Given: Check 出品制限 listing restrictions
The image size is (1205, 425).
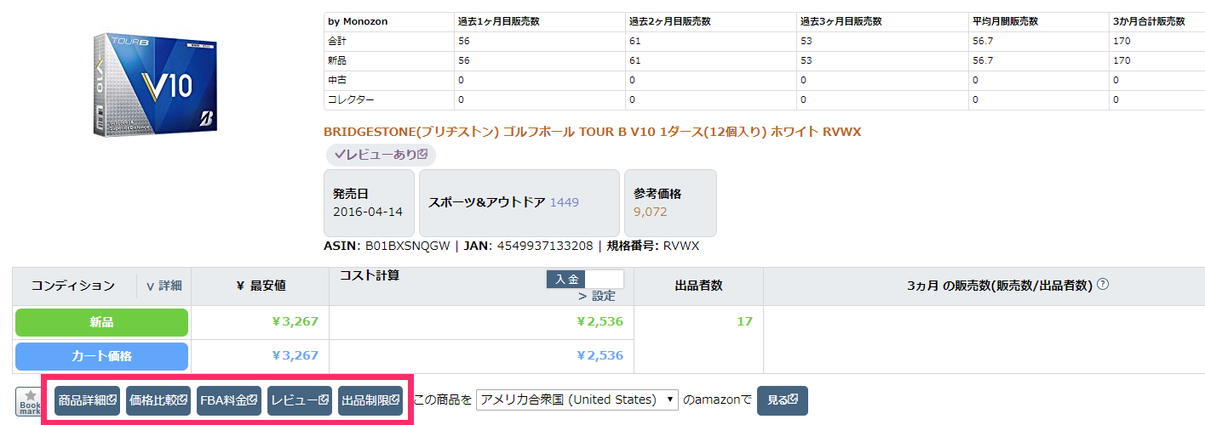Looking at the screenshot, I should [x=370, y=400].
